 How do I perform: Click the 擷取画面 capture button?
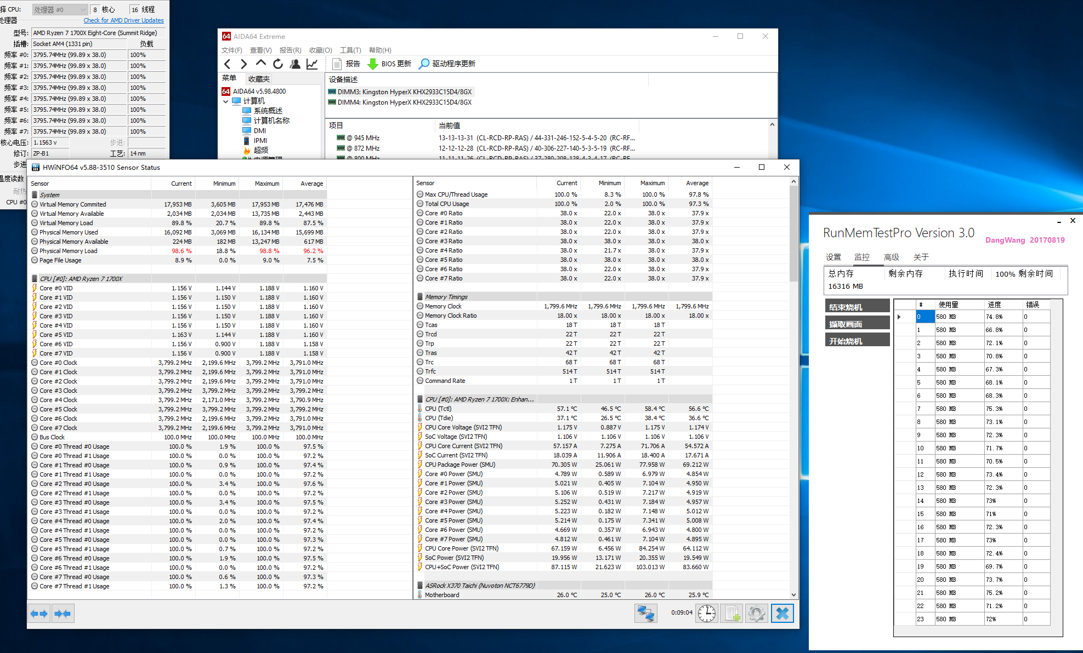[x=858, y=323]
